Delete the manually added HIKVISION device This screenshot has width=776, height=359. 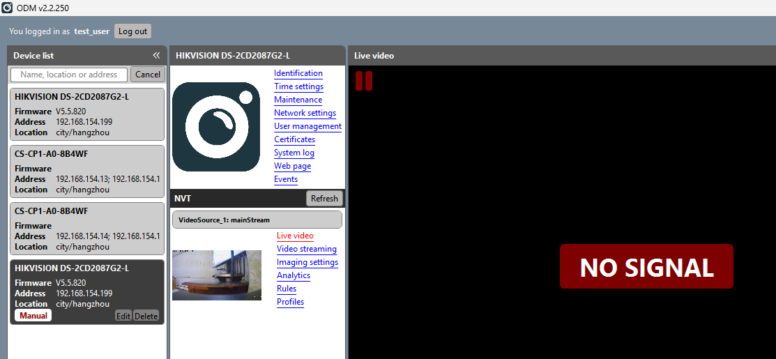[146, 316]
